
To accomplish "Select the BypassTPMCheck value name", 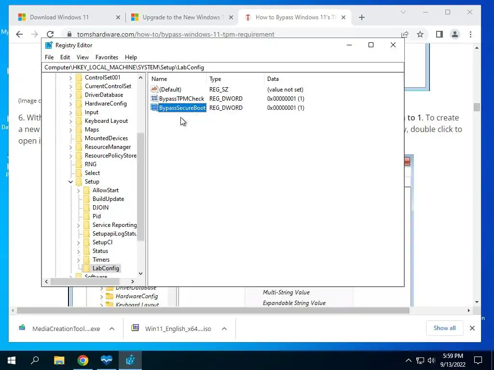I will [181, 98].
